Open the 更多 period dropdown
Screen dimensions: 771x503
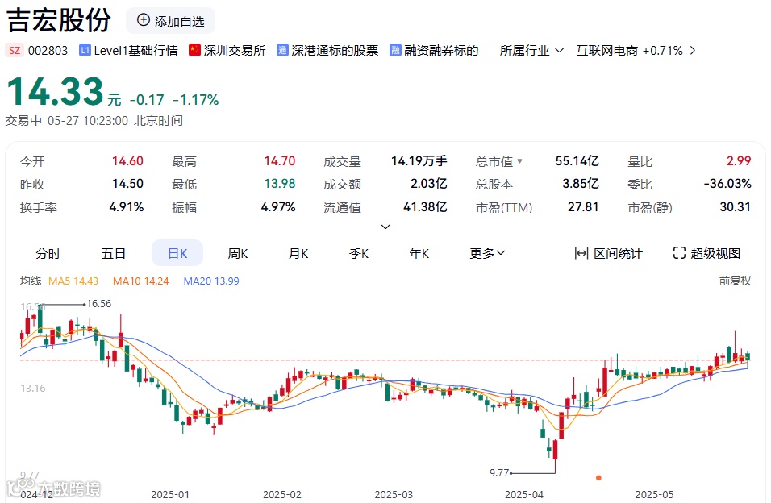click(487, 253)
